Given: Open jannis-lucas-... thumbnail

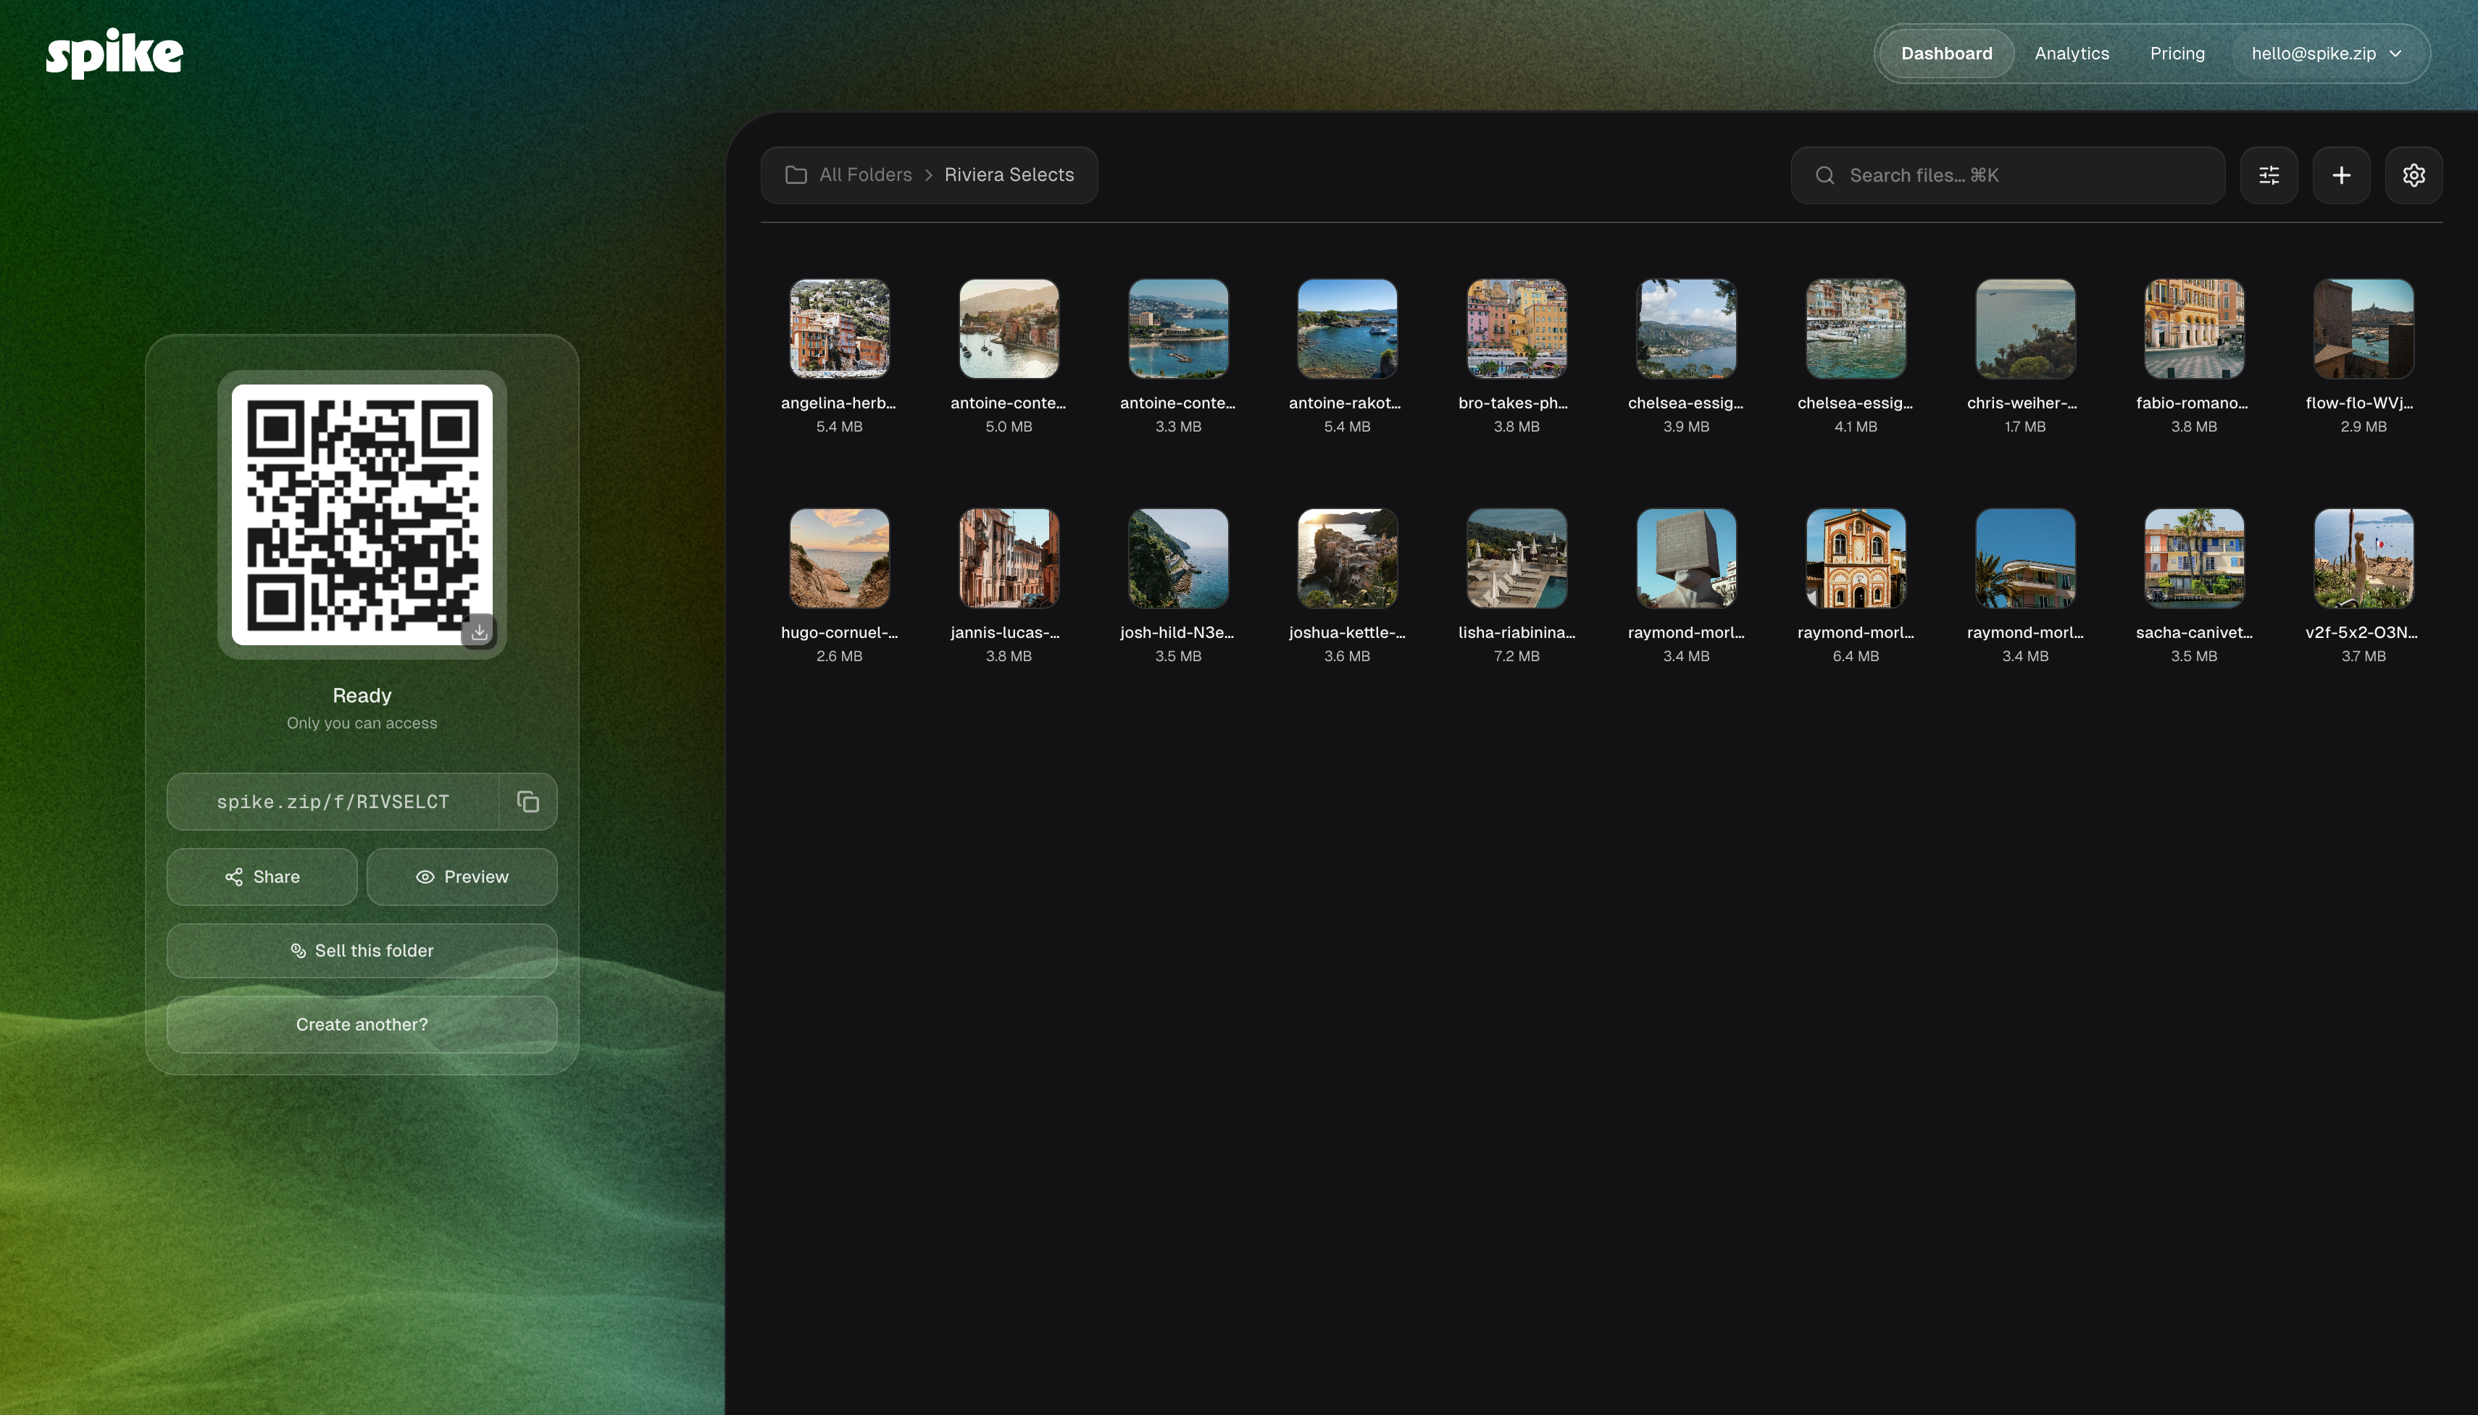Looking at the screenshot, I should tap(1009, 558).
